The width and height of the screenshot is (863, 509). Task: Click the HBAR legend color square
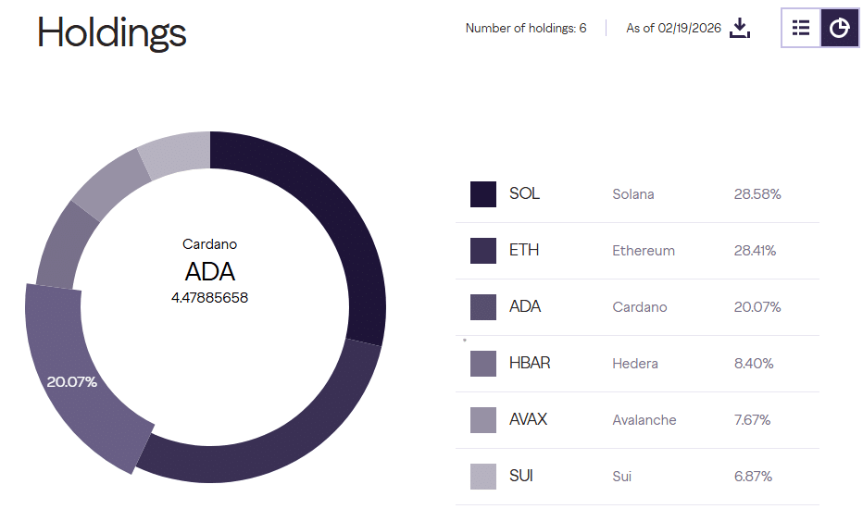click(x=483, y=364)
